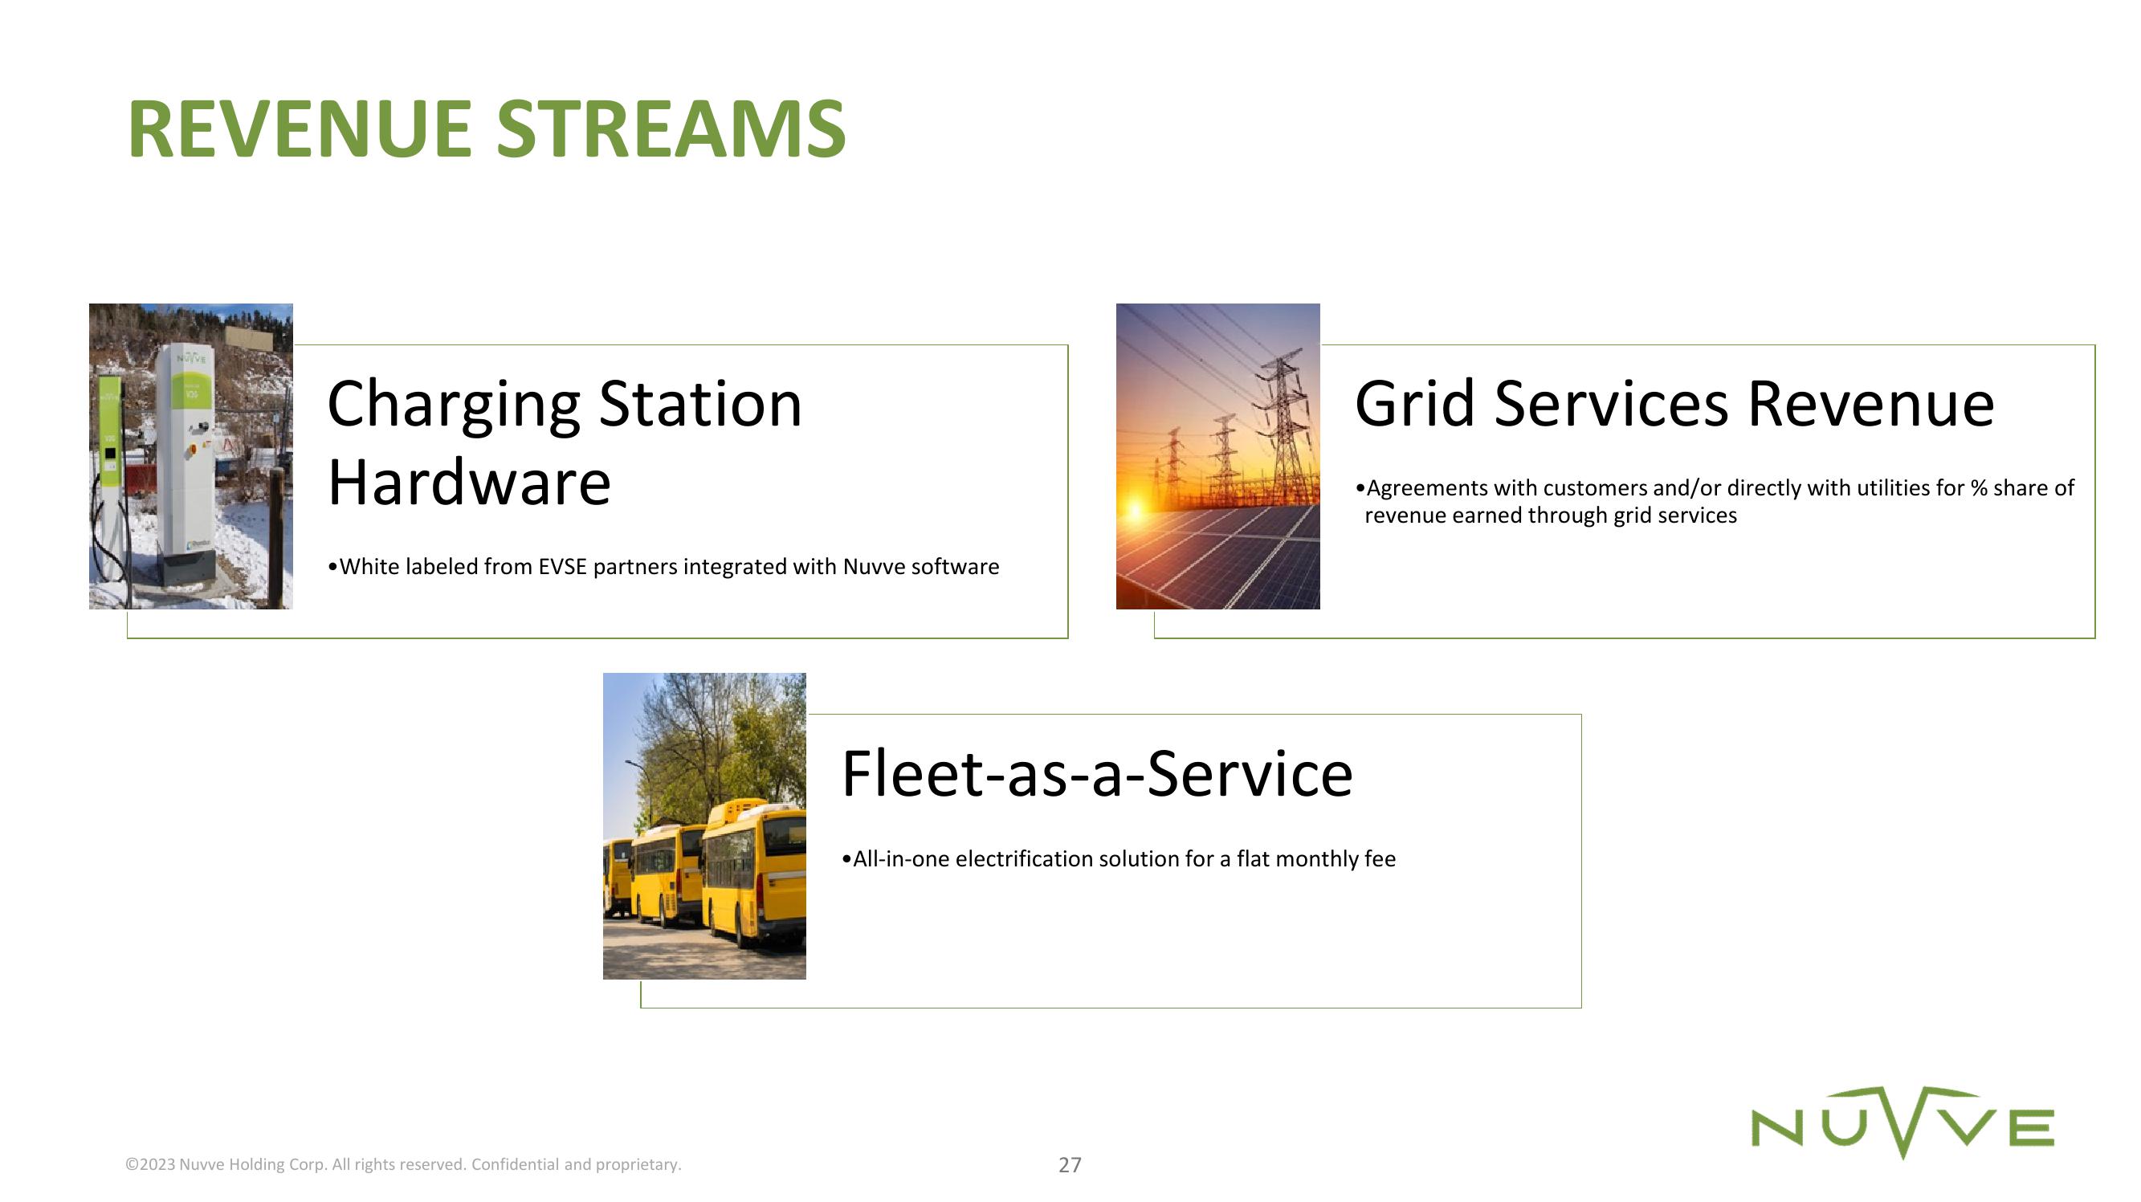Click the bullet about white labeled EVSE partners
Screen dimensions: 2141x1202
663,567
